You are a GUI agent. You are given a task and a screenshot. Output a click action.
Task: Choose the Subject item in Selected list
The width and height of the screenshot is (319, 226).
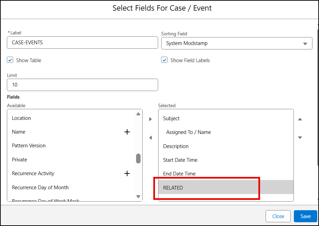[171, 118]
